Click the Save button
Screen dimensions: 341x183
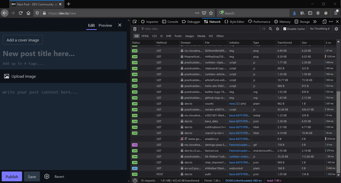tap(32, 176)
